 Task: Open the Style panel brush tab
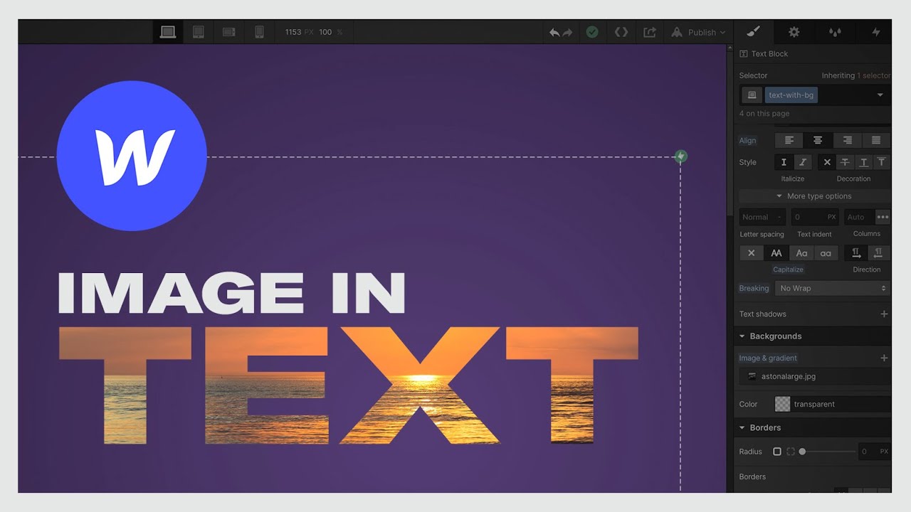coord(754,32)
